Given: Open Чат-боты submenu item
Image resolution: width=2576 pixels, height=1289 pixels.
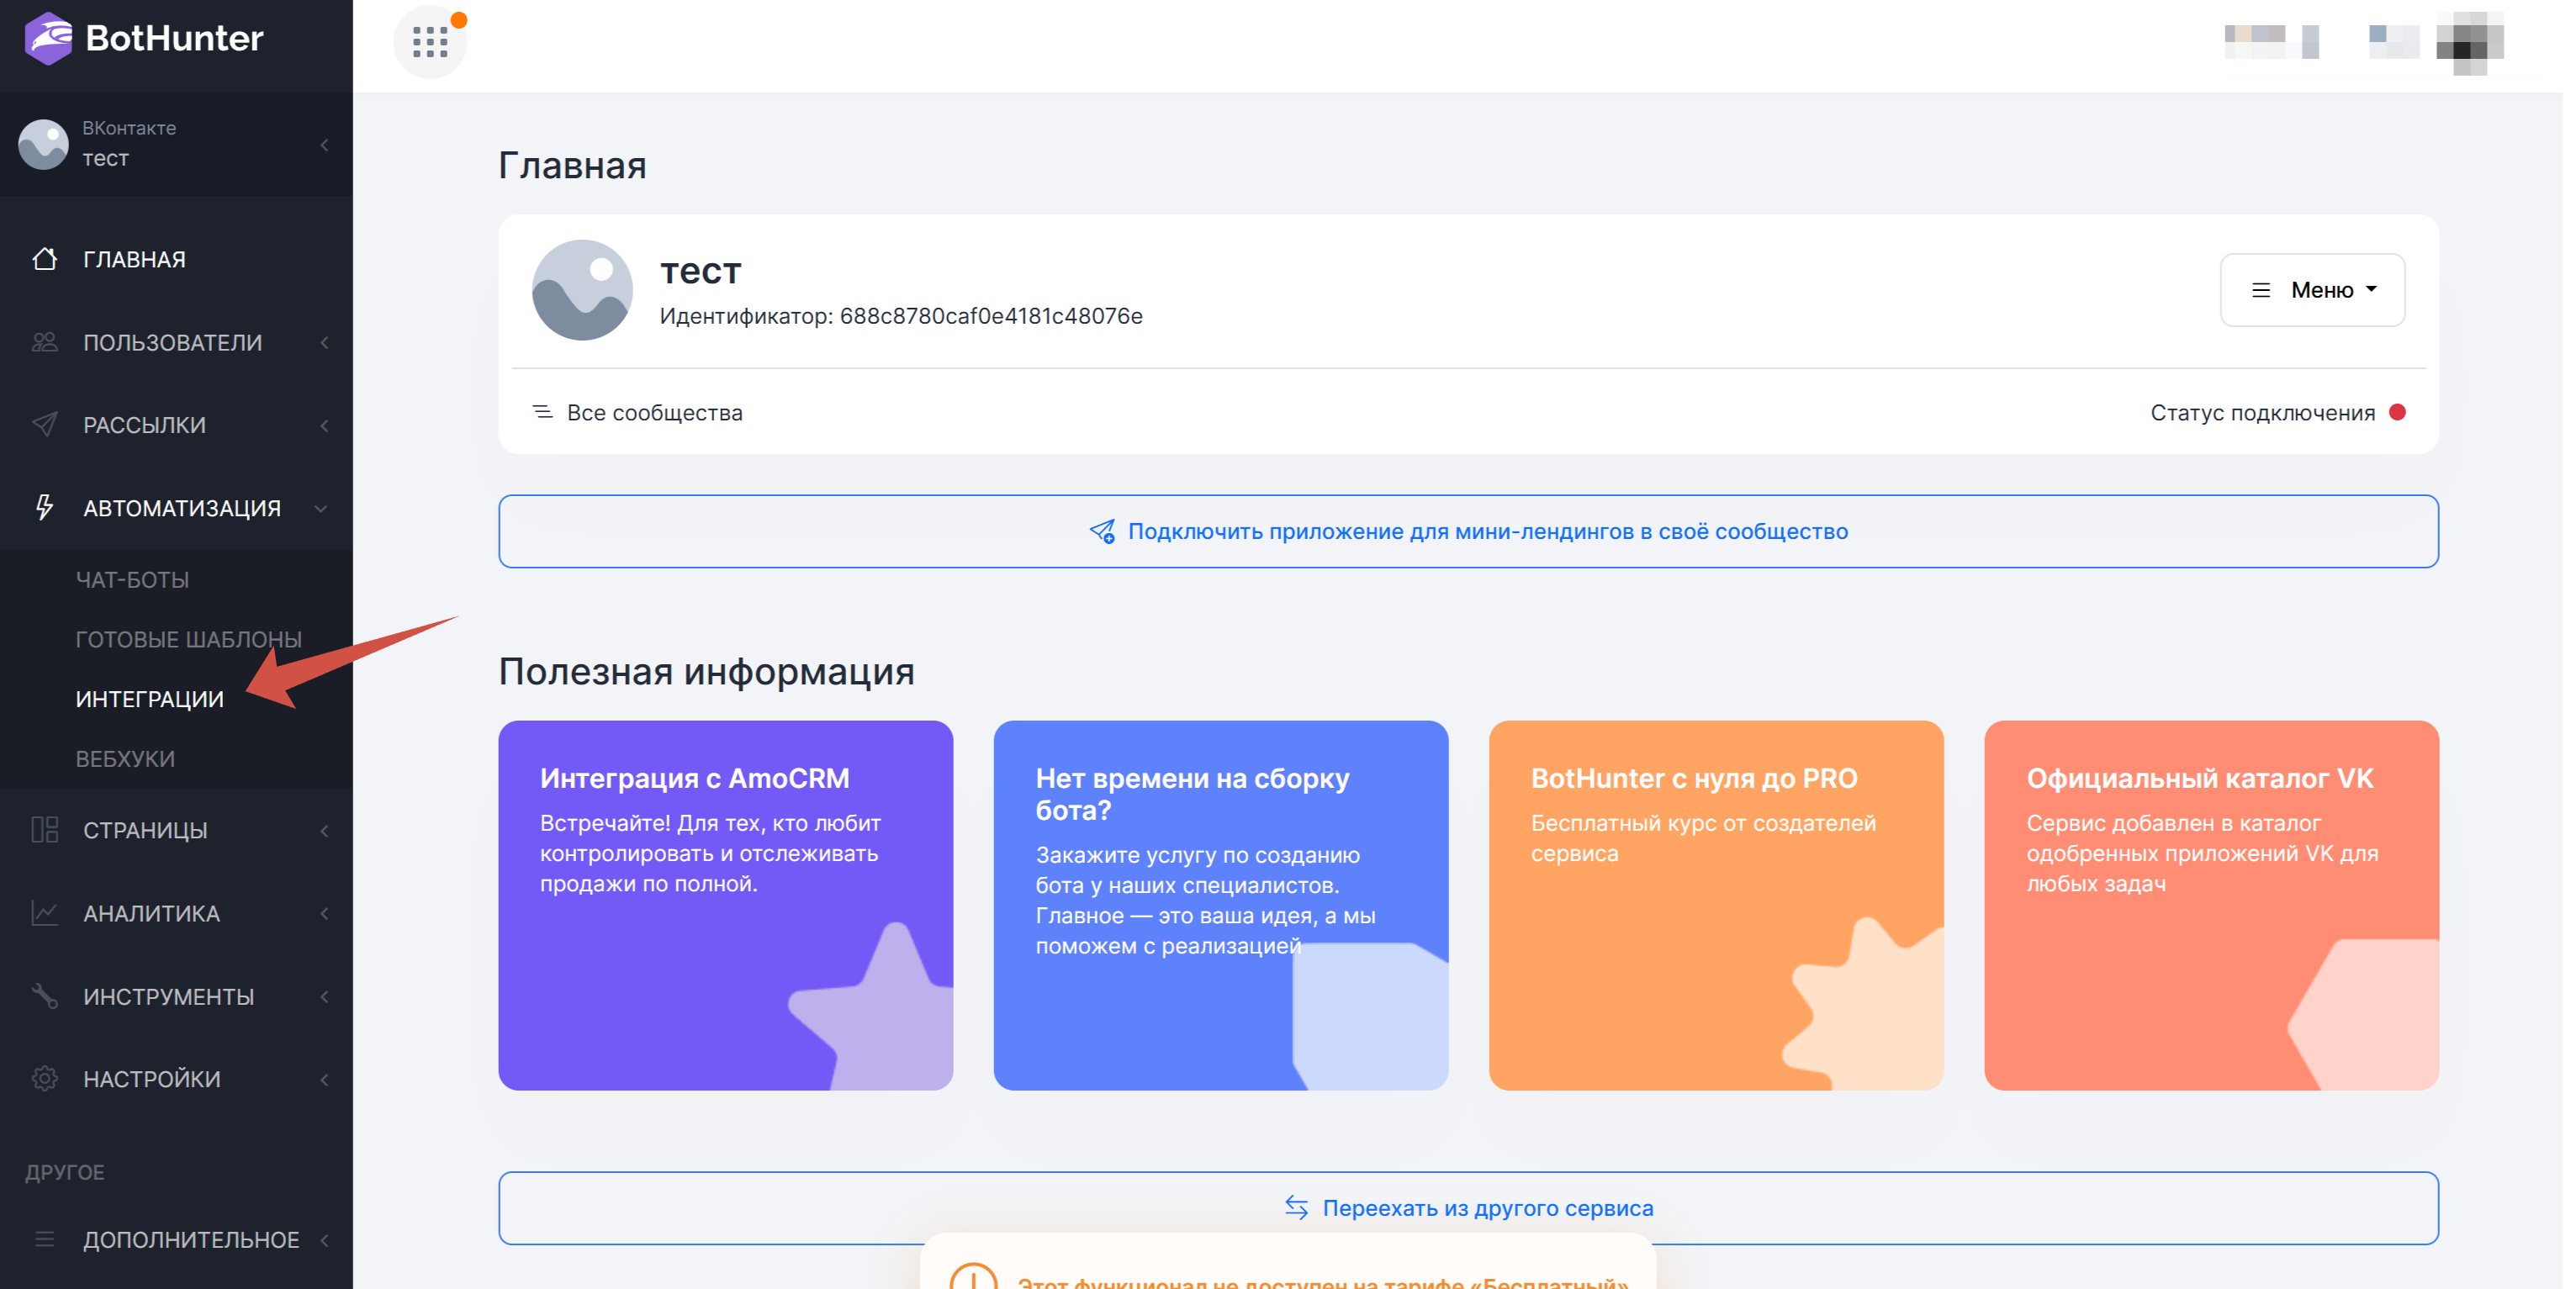Looking at the screenshot, I should (x=132, y=579).
